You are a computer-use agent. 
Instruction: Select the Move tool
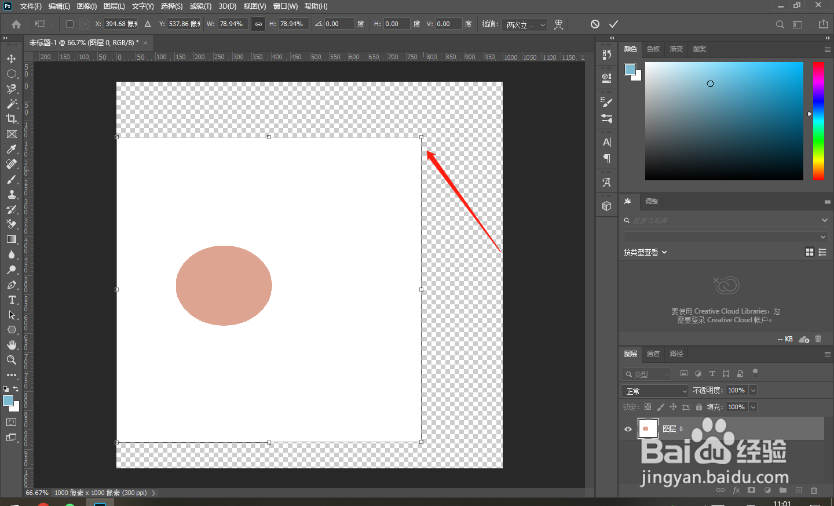coord(12,59)
